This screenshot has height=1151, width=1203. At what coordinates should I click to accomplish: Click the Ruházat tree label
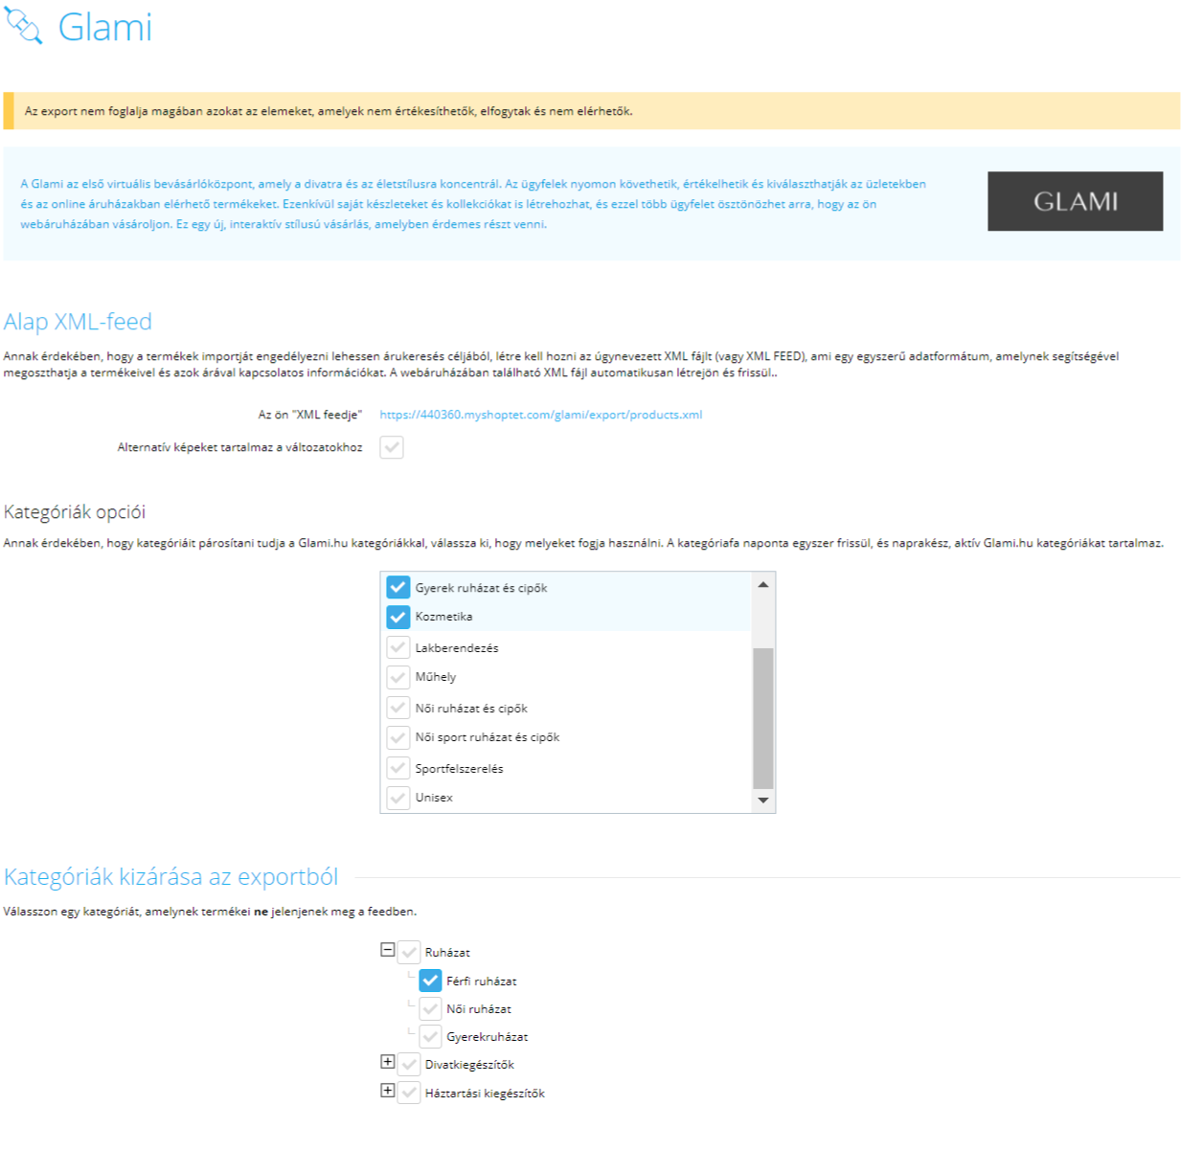tap(447, 953)
